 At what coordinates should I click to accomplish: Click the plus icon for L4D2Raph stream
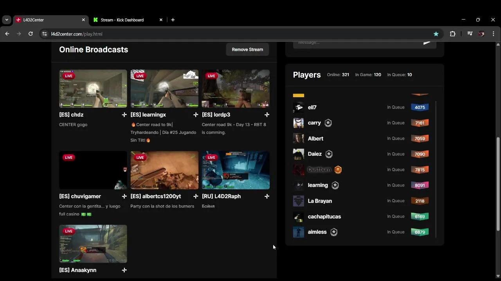(x=267, y=196)
